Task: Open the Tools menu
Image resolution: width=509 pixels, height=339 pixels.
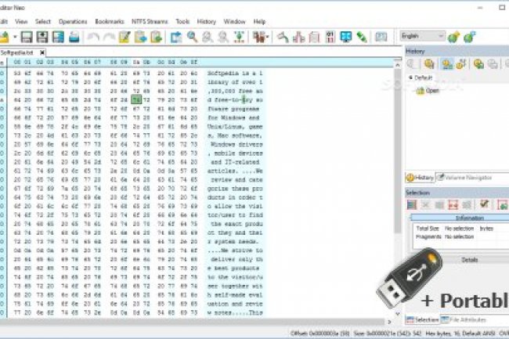Action: [x=182, y=22]
